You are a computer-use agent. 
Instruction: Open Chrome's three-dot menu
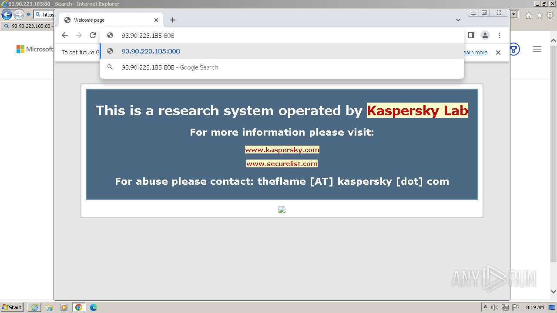click(499, 35)
